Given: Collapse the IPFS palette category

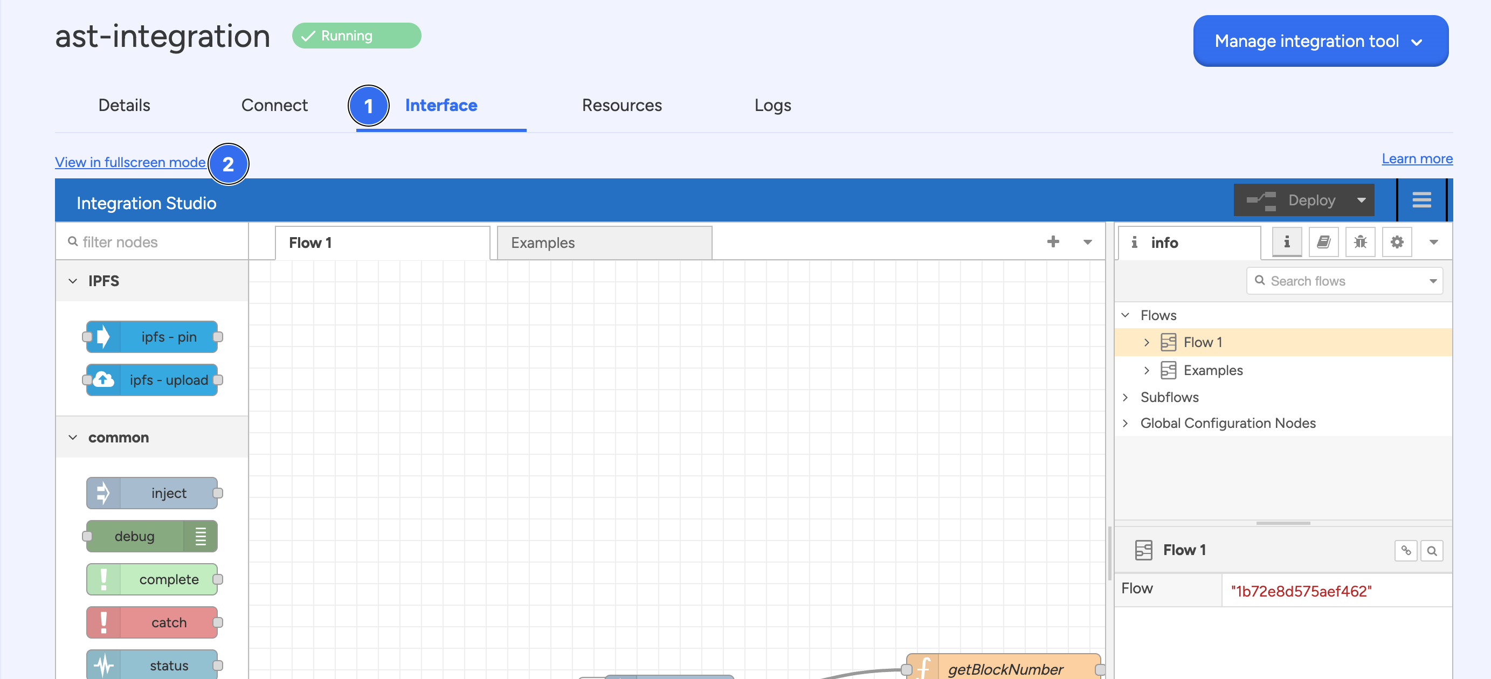Looking at the screenshot, I should (73, 281).
